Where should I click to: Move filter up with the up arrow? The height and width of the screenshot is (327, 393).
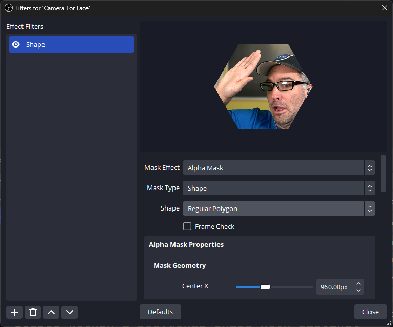pos(51,312)
